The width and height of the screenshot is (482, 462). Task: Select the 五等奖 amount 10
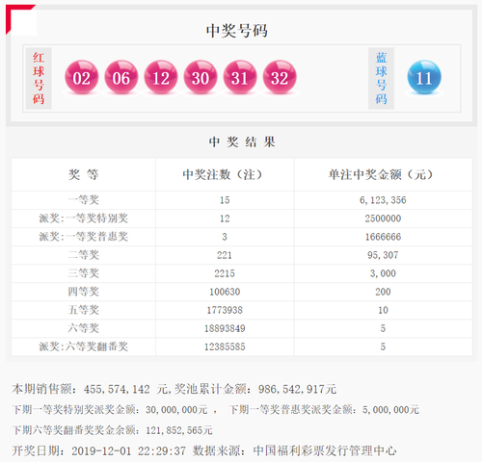pyautogui.click(x=383, y=310)
